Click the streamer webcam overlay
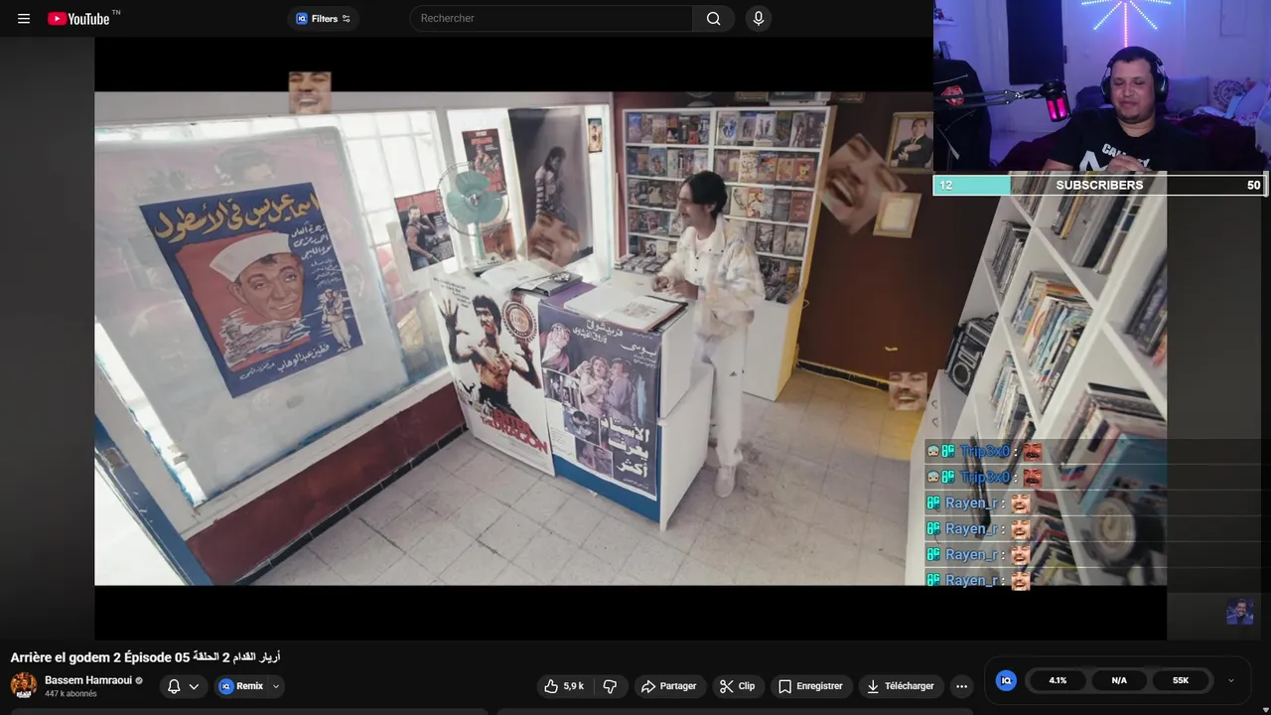 point(1102,87)
